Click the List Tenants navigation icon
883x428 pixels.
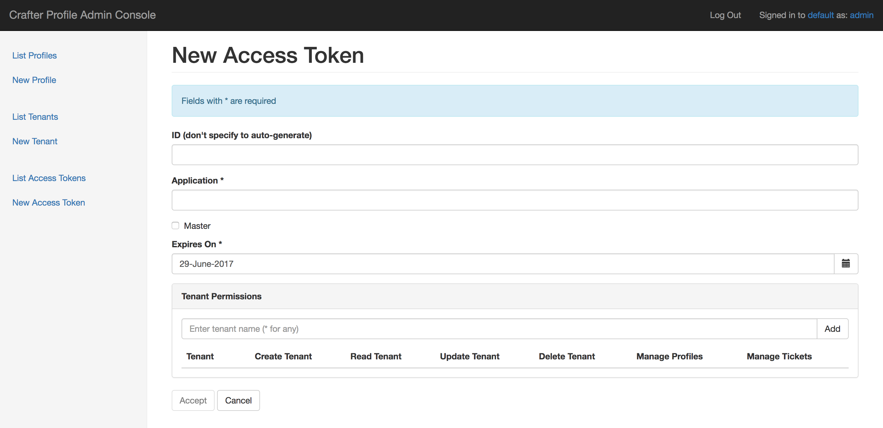tap(36, 116)
